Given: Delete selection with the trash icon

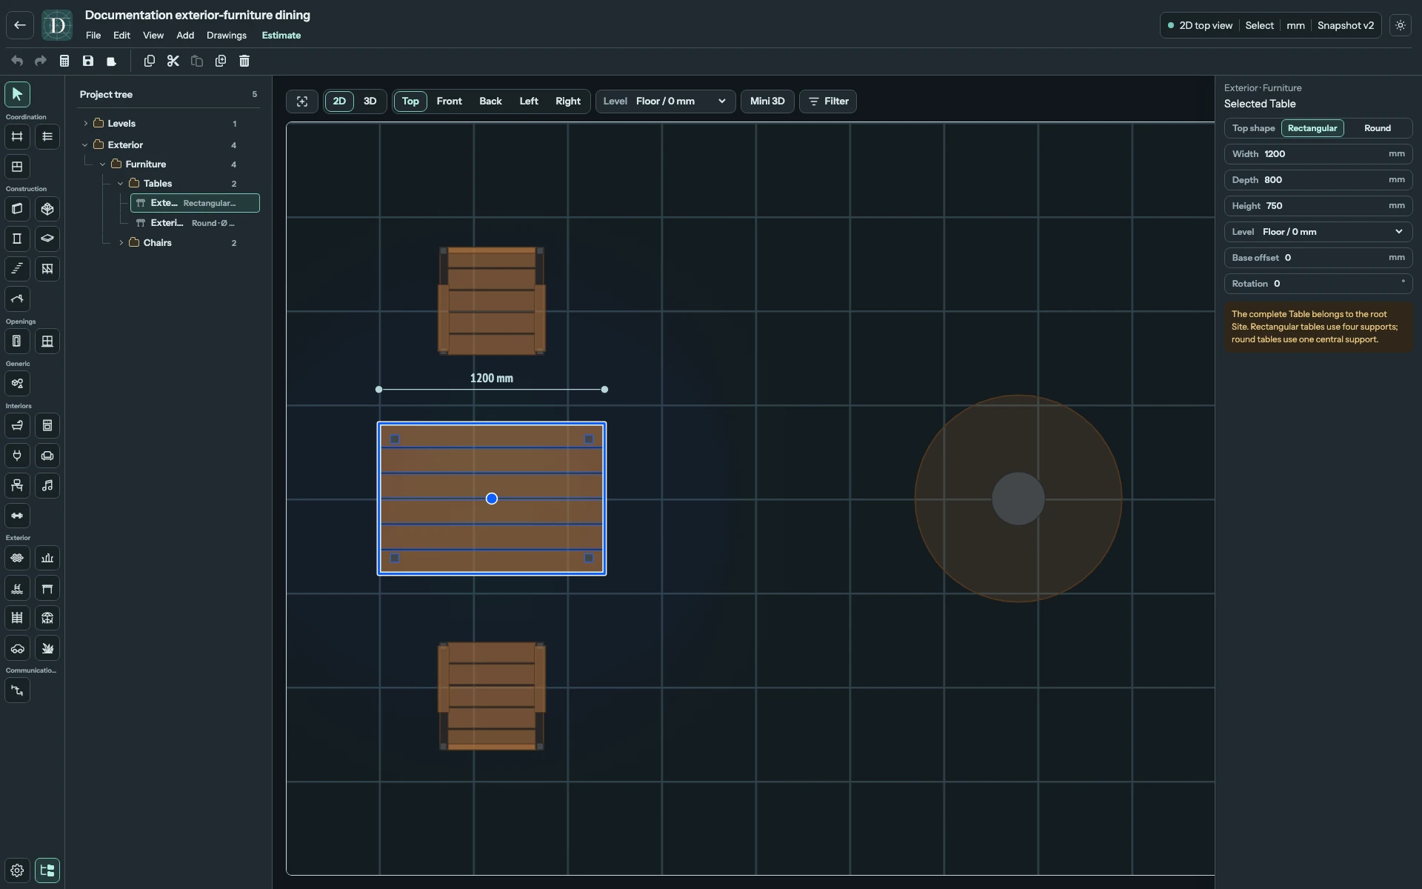Looking at the screenshot, I should [244, 61].
